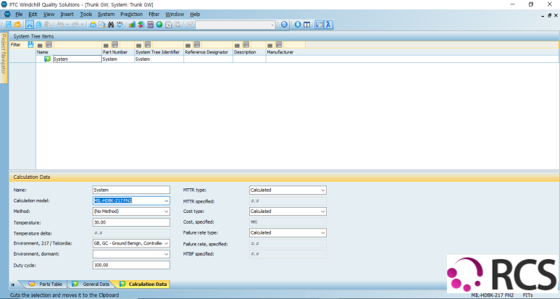Copy selection via toolbar icon
560x299 pixels.
click(x=38, y=25)
